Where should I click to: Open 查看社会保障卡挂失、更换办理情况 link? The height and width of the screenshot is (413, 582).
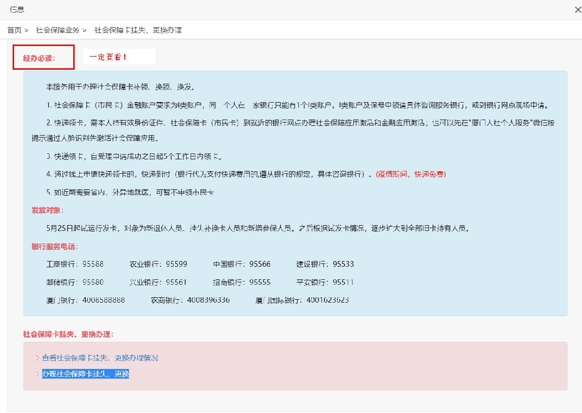click(x=100, y=358)
